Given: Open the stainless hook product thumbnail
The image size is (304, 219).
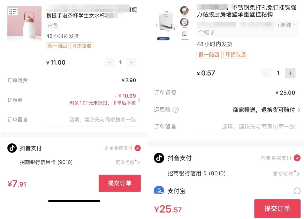Looking at the screenshot, I should (x=173, y=23).
